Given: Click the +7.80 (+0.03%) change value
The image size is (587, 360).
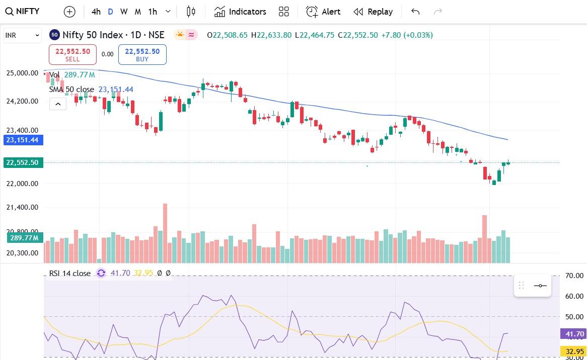Looking at the screenshot, I should (x=407, y=35).
